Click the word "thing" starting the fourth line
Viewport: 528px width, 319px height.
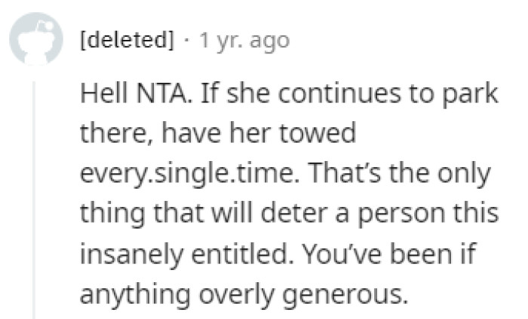(x=113, y=213)
